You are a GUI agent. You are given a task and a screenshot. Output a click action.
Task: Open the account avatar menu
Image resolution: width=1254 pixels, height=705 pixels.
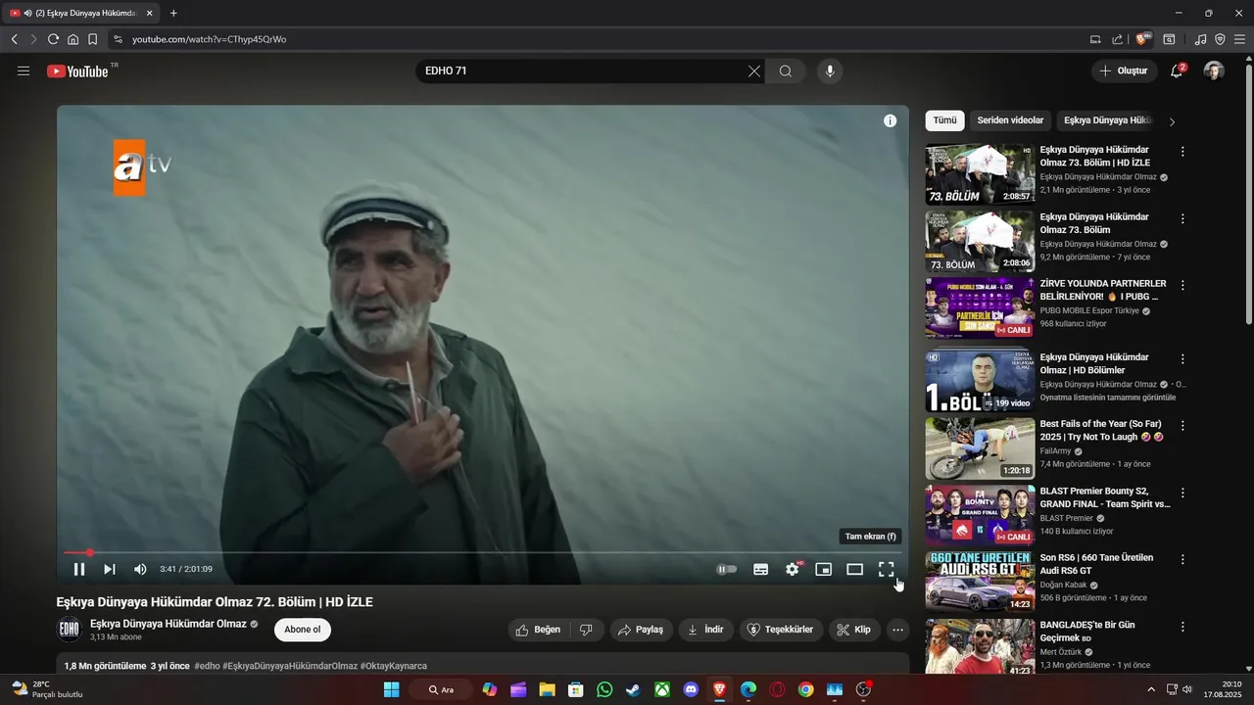(x=1214, y=70)
